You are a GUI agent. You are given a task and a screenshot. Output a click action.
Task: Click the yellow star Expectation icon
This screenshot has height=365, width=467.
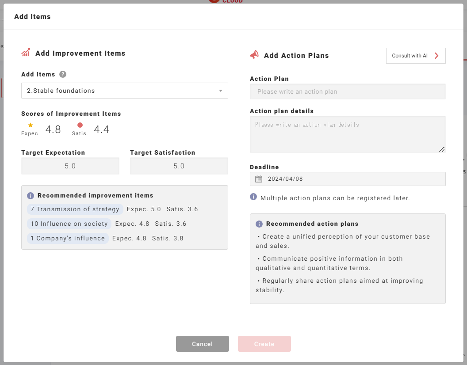tap(31, 125)
